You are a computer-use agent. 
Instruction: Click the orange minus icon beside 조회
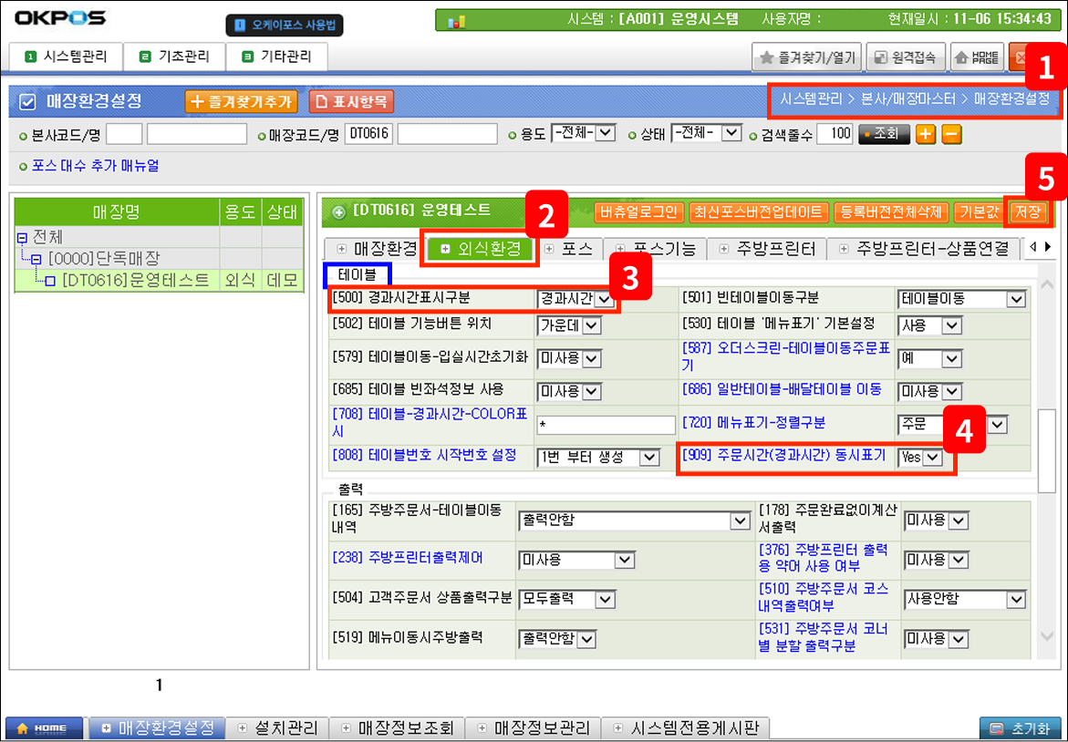click(950, 134)
